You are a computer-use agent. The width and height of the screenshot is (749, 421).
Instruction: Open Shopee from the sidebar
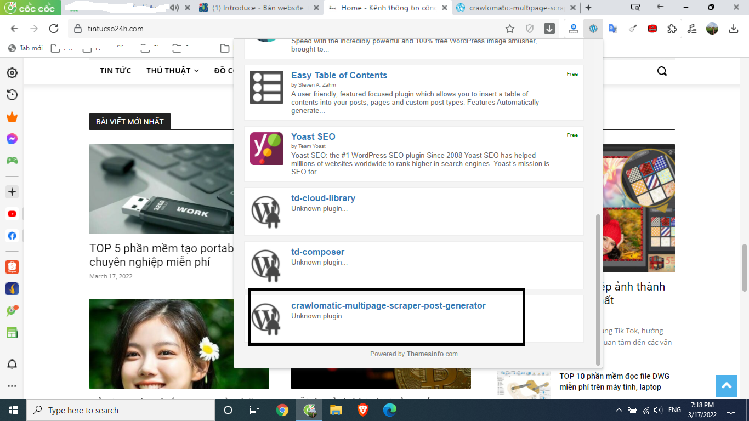coord(12,267)
